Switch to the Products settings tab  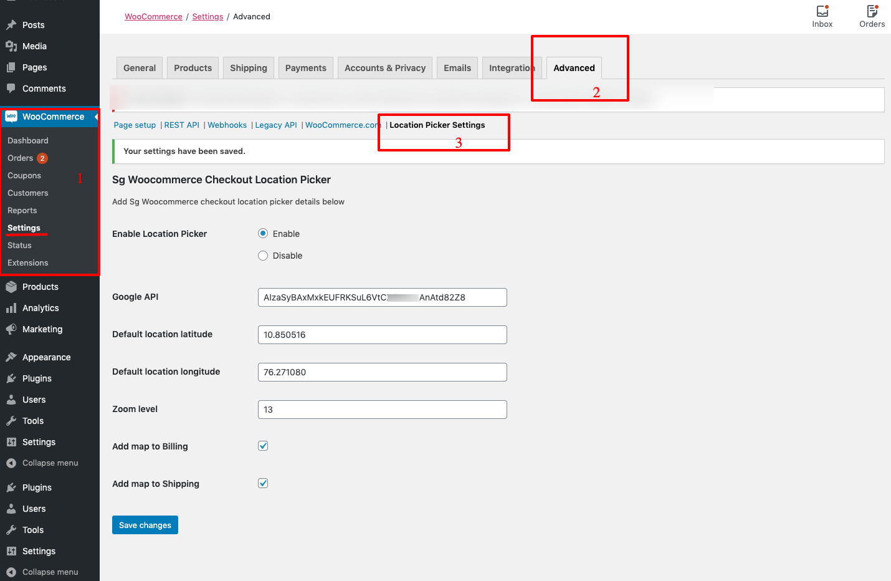(193, 68)
